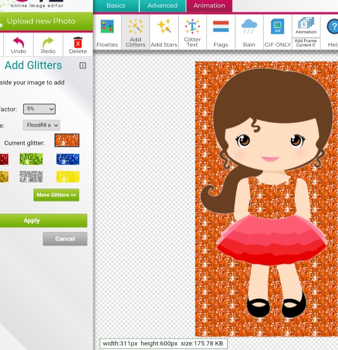Choose the Add Stars tool
The image size is (338, 350).
point(164,32)
